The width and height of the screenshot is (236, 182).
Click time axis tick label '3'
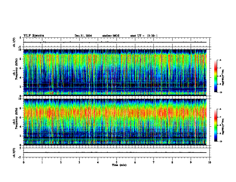[79, 162]
